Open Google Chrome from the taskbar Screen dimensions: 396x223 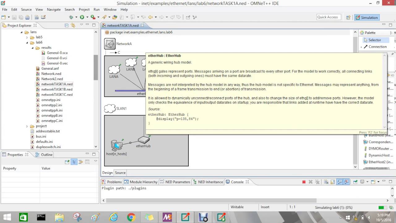click(x=131, y=217)
